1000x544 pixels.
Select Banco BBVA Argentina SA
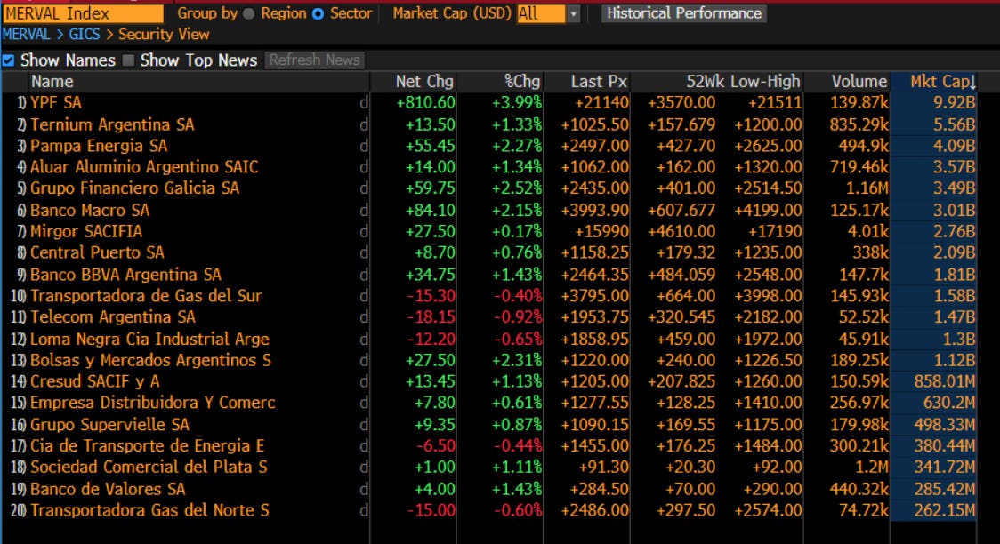click(125, 275)
